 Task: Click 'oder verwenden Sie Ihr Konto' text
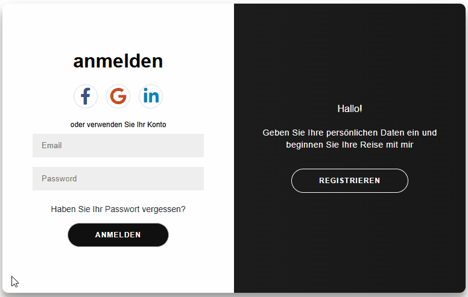coord(118,125)
